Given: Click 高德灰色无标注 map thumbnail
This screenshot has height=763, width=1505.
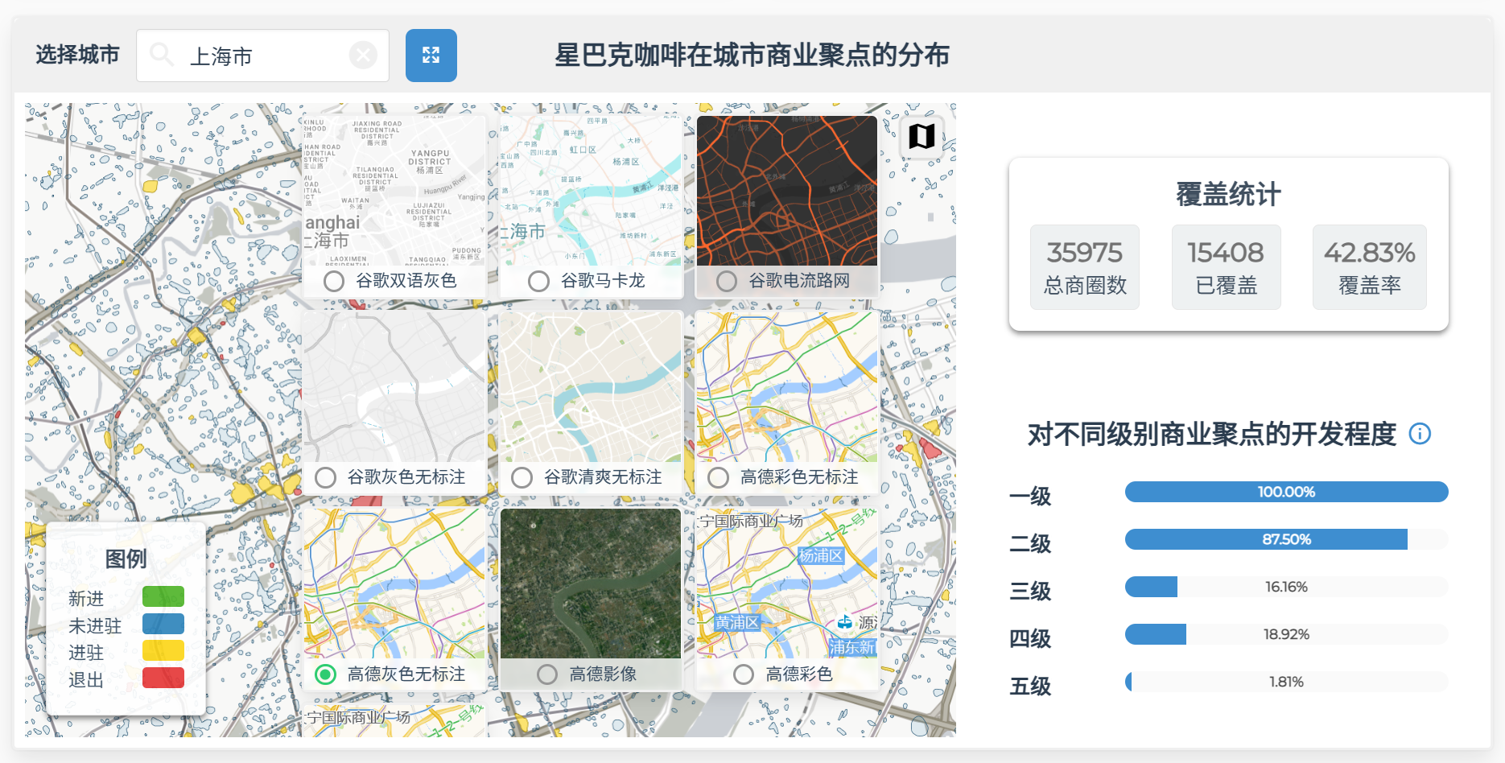Looking at the screenshot, I should 394,584.
